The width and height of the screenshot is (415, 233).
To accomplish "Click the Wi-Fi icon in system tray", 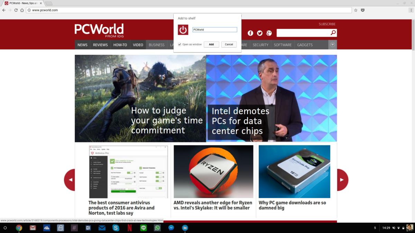I will 399,228.
